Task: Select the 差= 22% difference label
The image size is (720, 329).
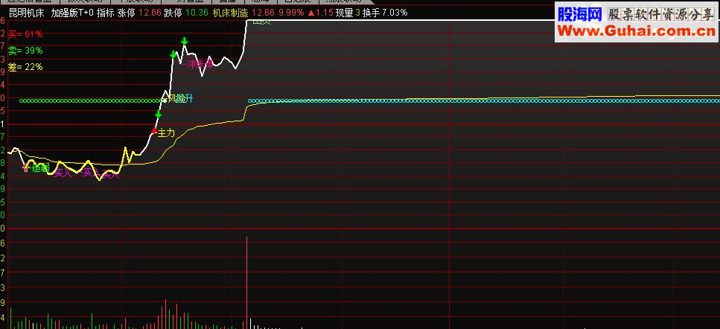Action: 26,67
